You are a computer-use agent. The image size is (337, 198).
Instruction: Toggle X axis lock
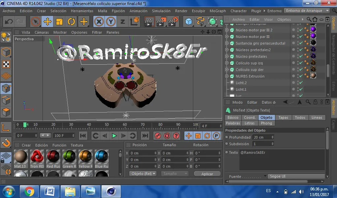pyautogui.click(x=99, y=22)
